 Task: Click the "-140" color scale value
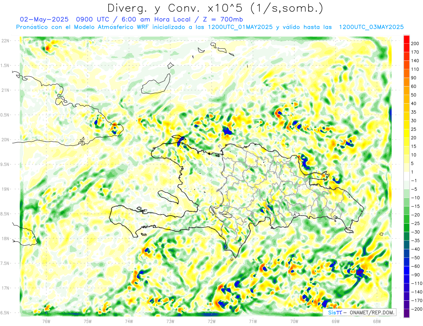coord(416,292)
